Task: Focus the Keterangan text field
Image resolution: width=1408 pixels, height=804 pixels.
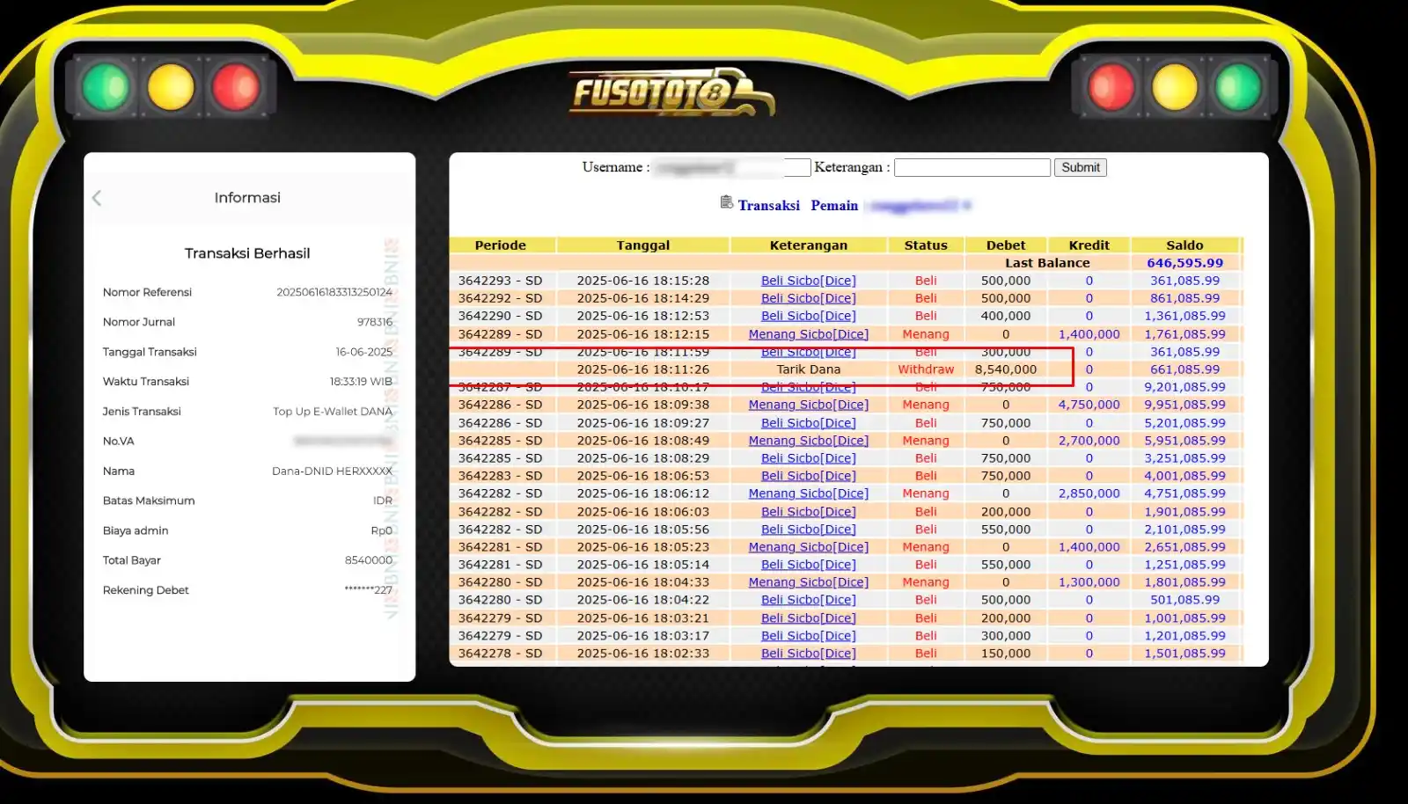Action: click(972, 167)
